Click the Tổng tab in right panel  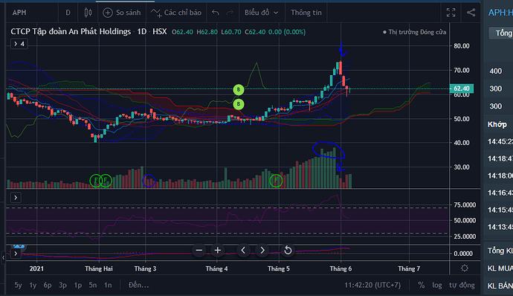pos(501,33)
